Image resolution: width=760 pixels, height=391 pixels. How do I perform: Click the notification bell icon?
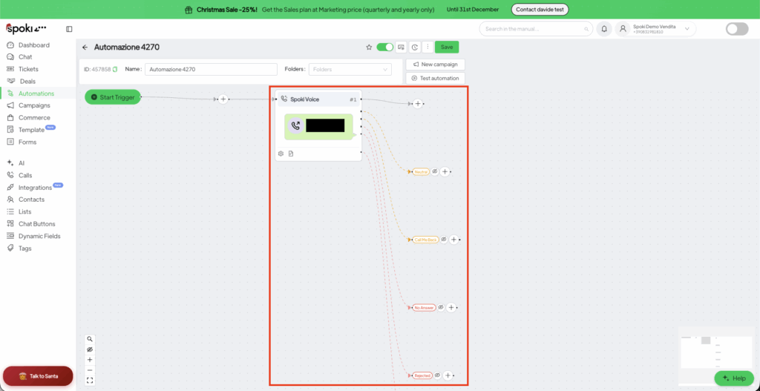(x=604, y=29)
